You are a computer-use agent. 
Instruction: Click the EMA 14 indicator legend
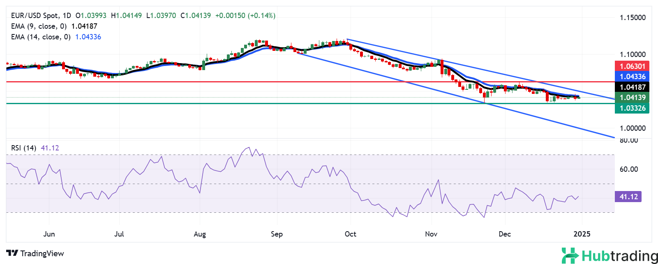click(40, 37)
